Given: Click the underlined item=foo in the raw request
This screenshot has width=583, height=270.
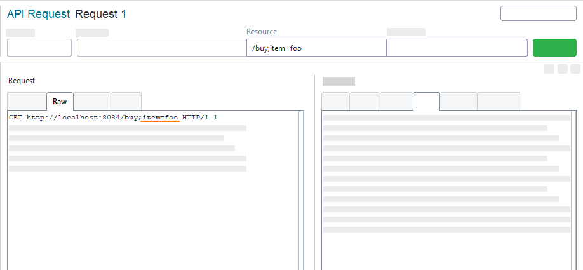Looking at the screenshot, I should (x=160, y=118).
